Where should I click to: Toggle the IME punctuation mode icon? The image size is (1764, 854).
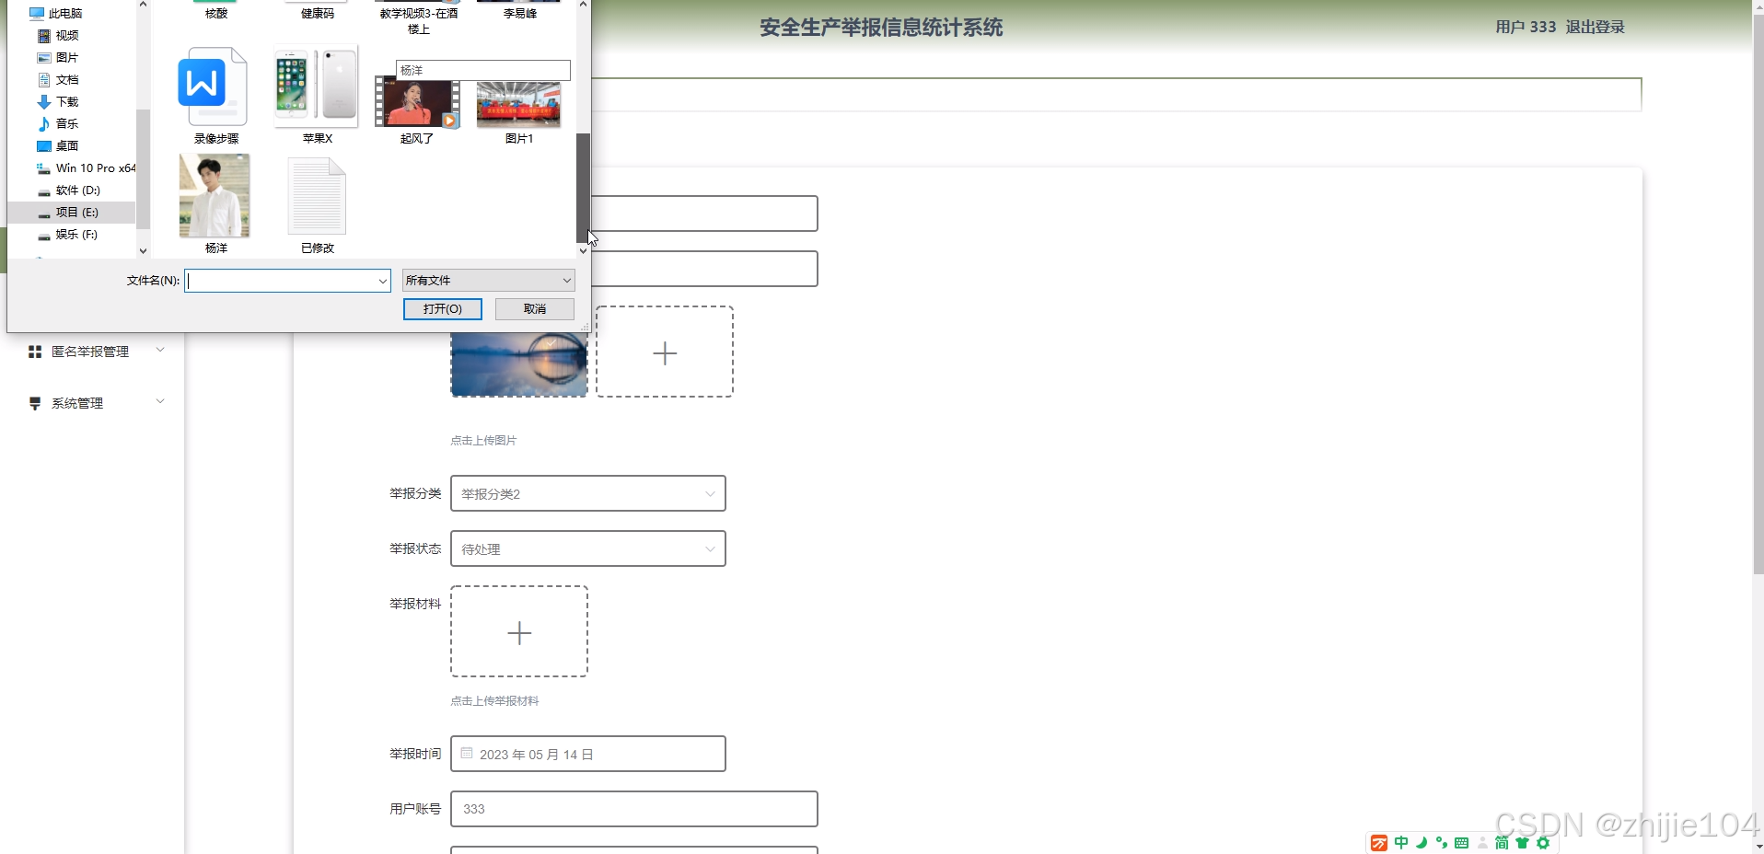1442,843
